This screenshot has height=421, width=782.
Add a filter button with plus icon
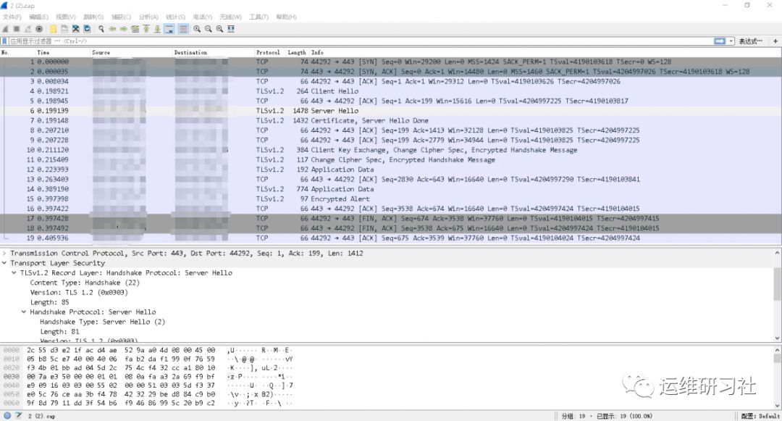(775, 41)
